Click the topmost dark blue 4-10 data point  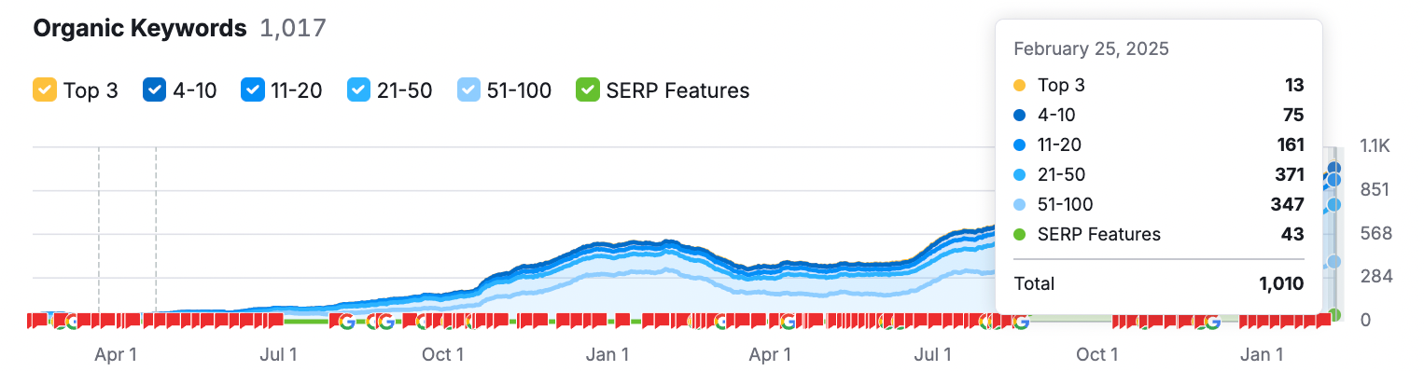pyautogui.click(x=1334, y=169)
